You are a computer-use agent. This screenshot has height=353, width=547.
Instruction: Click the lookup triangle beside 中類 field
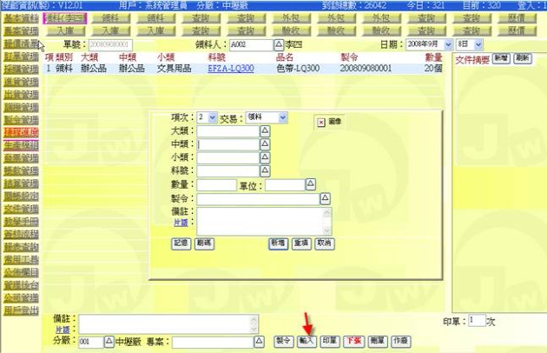click(266, 144)
